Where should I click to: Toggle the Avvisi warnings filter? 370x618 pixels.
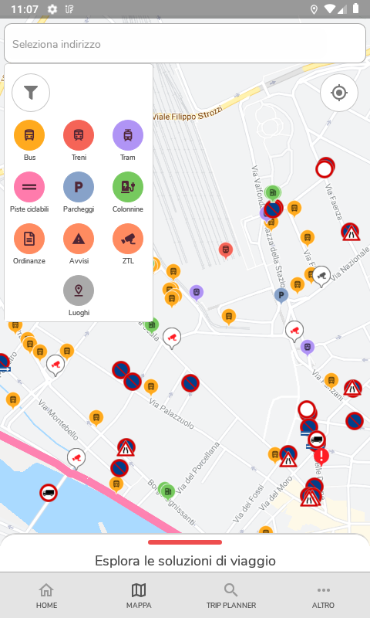click(x=79, y=239)
